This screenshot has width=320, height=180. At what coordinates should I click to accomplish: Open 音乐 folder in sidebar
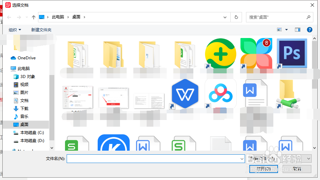(21, 116)
